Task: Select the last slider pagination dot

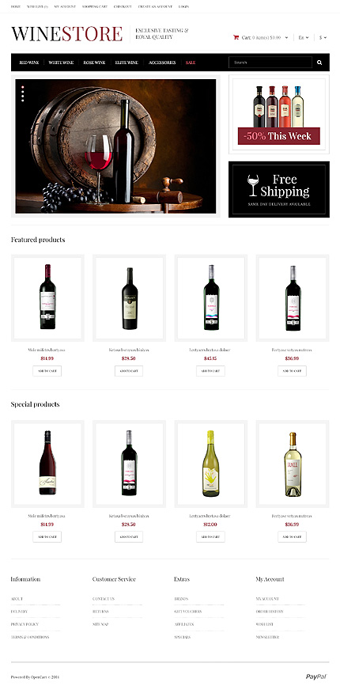Action: pos(23,100)
